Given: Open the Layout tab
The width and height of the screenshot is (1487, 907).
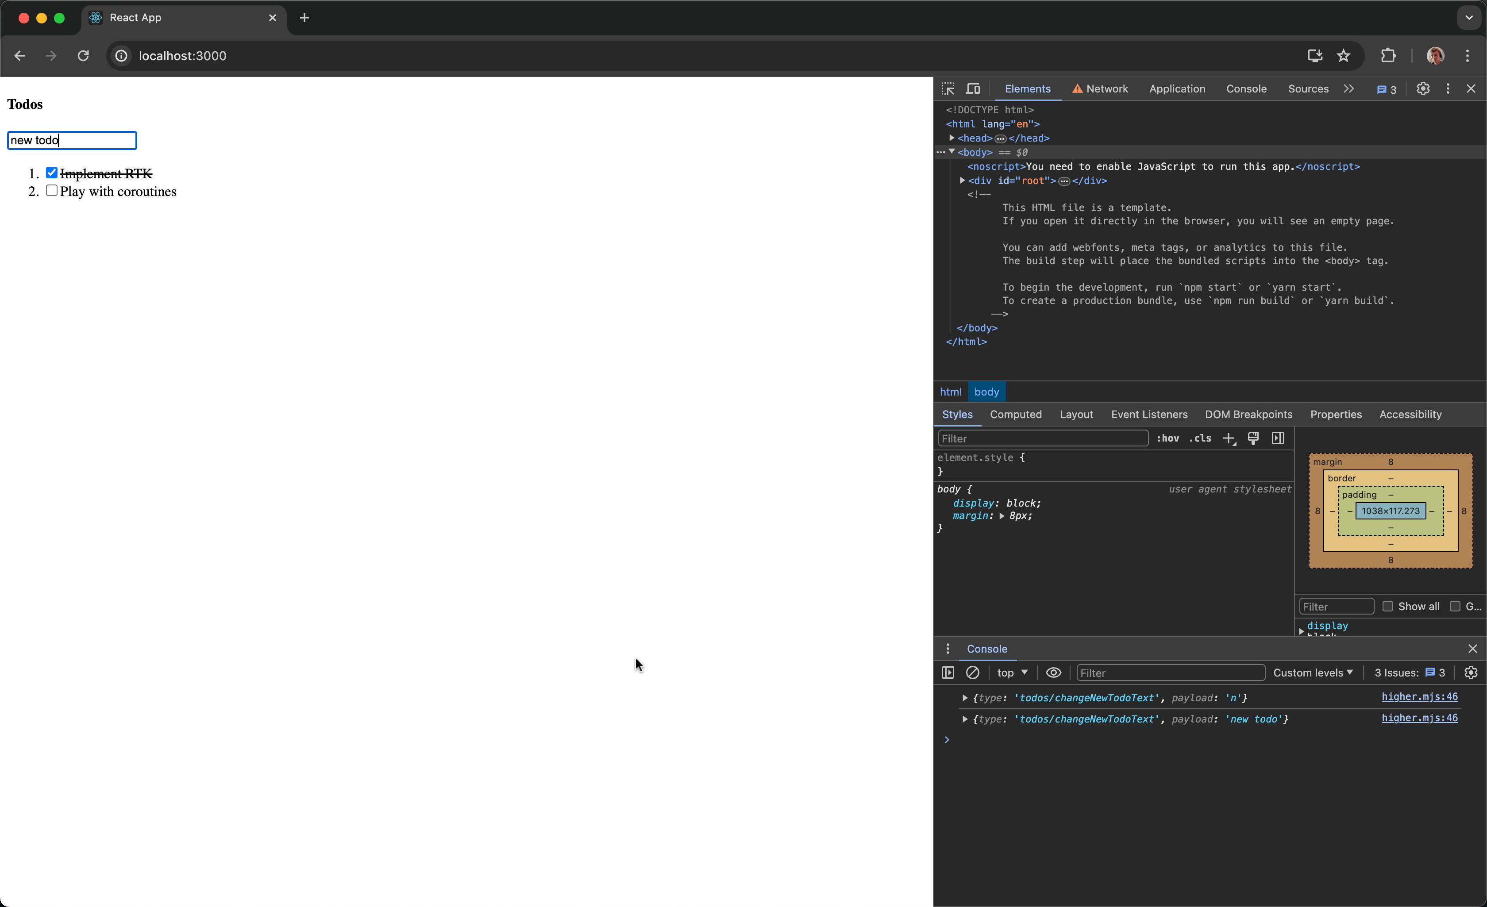Looking at the screenshot, I should 1076,415.
